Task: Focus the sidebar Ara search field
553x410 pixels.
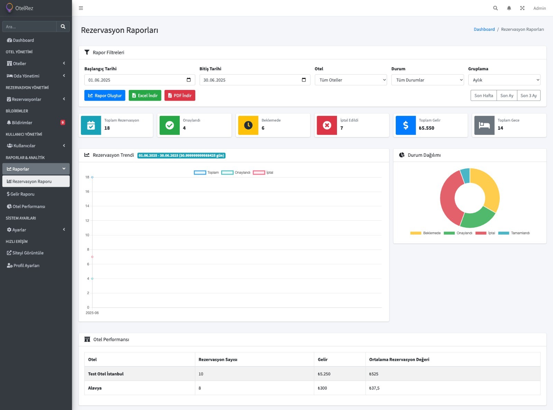Action: coord(29,27)
